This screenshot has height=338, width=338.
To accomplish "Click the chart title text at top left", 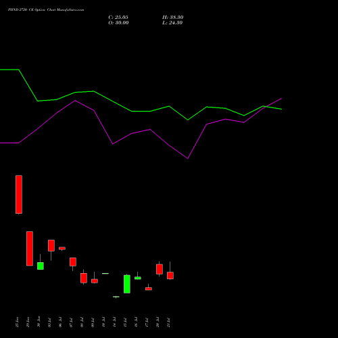I will click(46, 10).
